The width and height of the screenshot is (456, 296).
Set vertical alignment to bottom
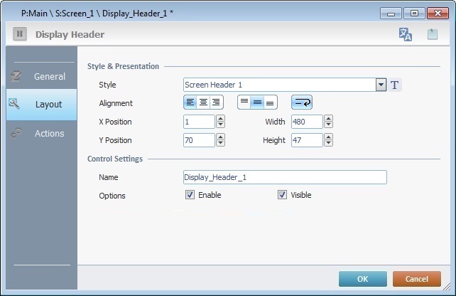[x=270, y=103]
